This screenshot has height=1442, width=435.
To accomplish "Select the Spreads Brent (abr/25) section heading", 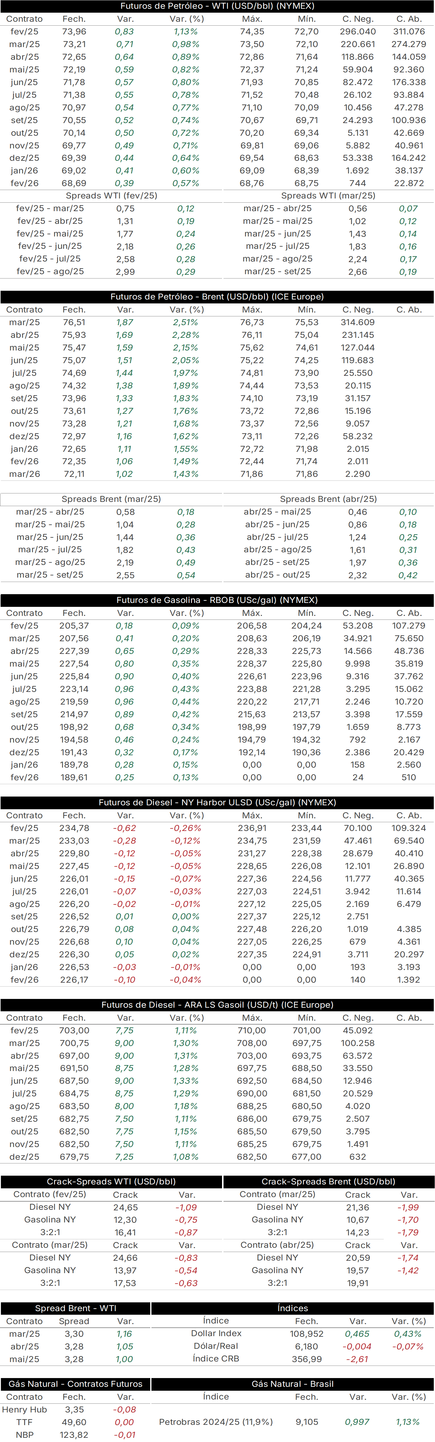I will [329, 499].
